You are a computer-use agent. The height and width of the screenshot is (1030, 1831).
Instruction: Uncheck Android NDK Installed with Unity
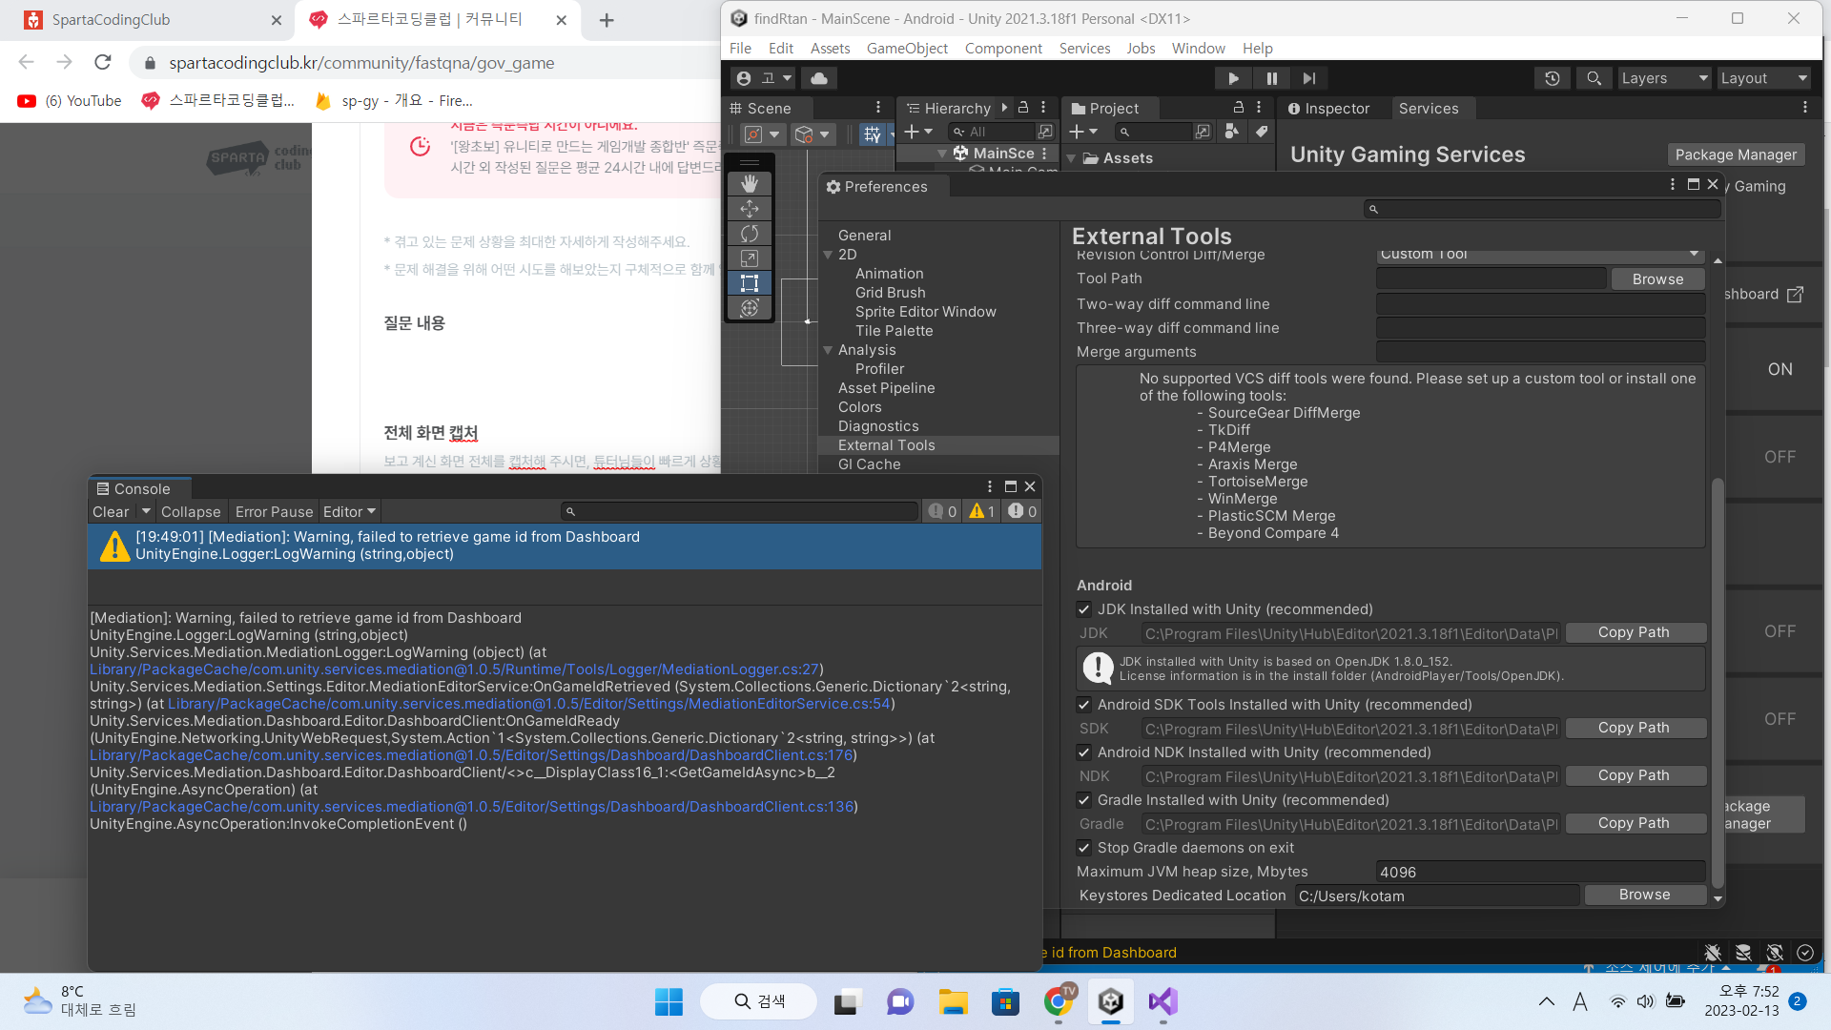point(1084,752)
